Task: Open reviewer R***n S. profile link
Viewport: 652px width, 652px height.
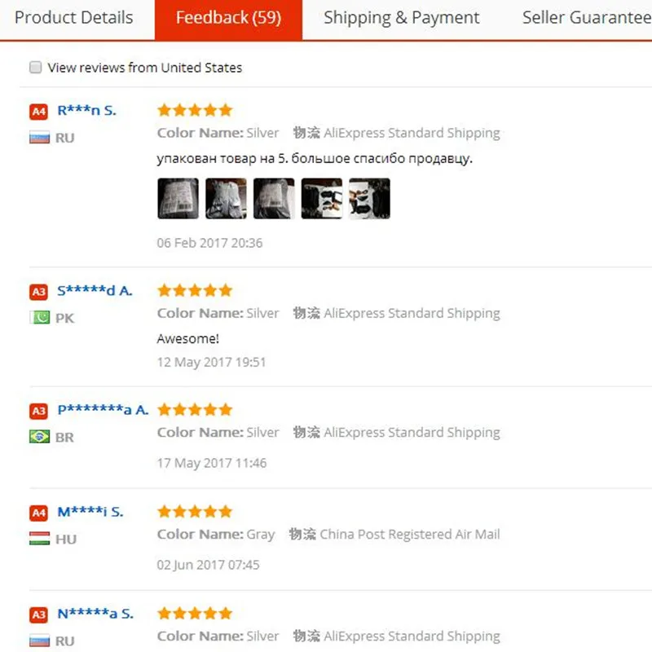Action: [86, 111]
